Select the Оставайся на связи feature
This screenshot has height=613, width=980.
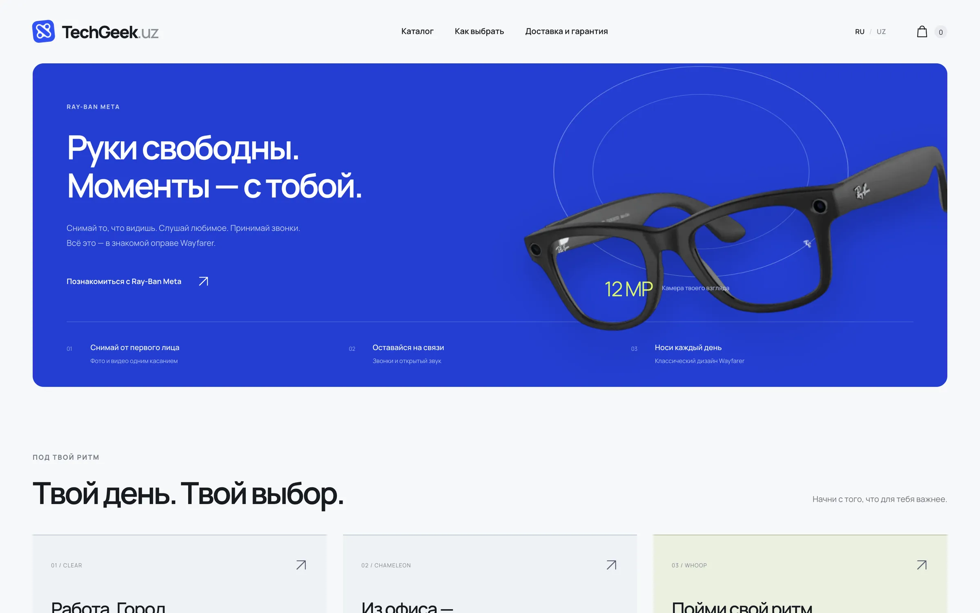point(408,347)
